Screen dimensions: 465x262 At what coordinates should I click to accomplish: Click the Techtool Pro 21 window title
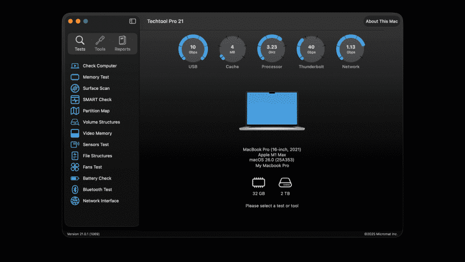pos(165,21)
